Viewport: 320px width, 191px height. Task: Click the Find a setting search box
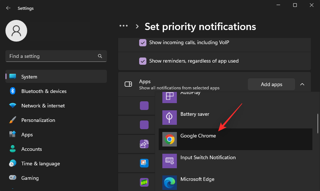tap(51, 56)
